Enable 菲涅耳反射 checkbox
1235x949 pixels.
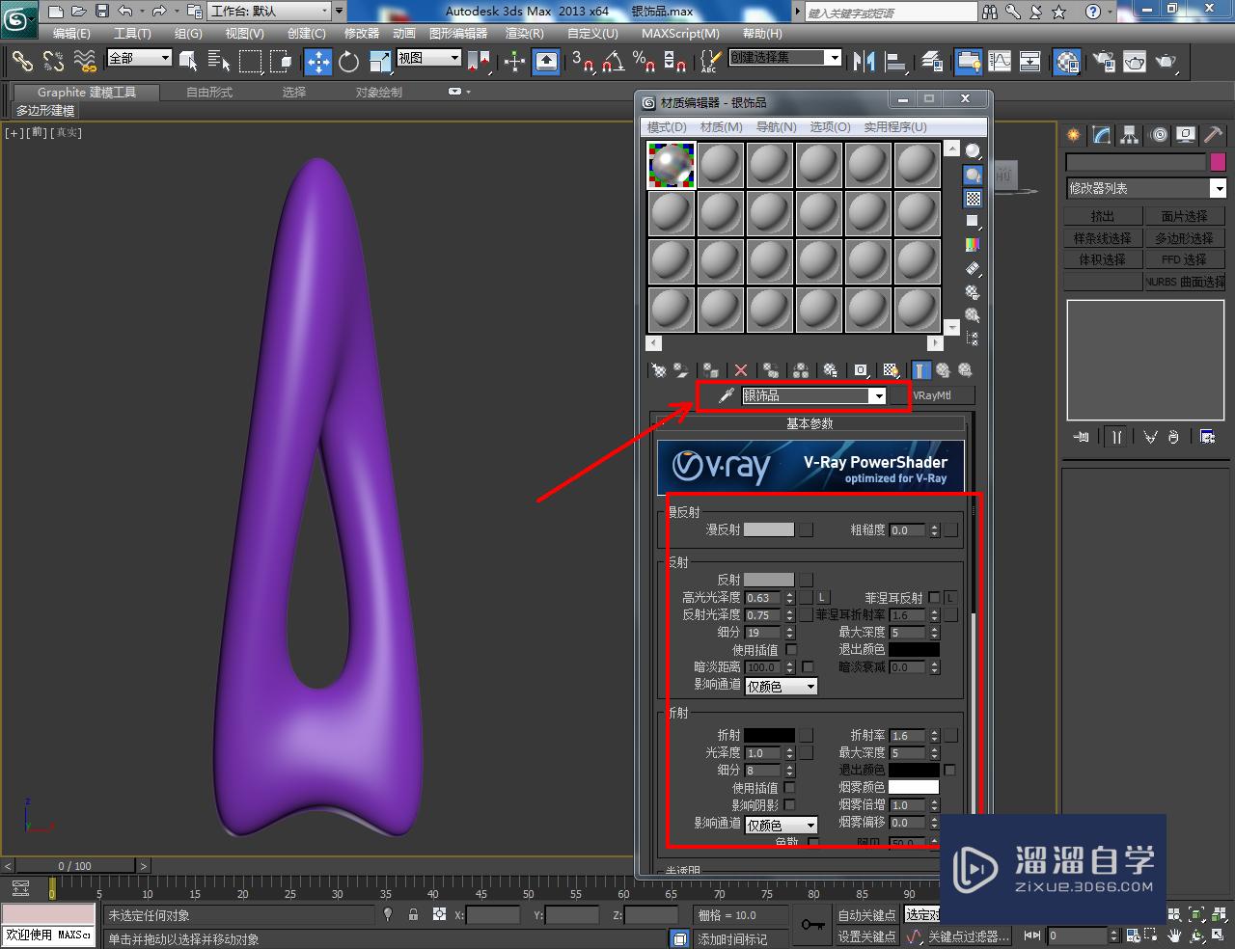point(934,598)
